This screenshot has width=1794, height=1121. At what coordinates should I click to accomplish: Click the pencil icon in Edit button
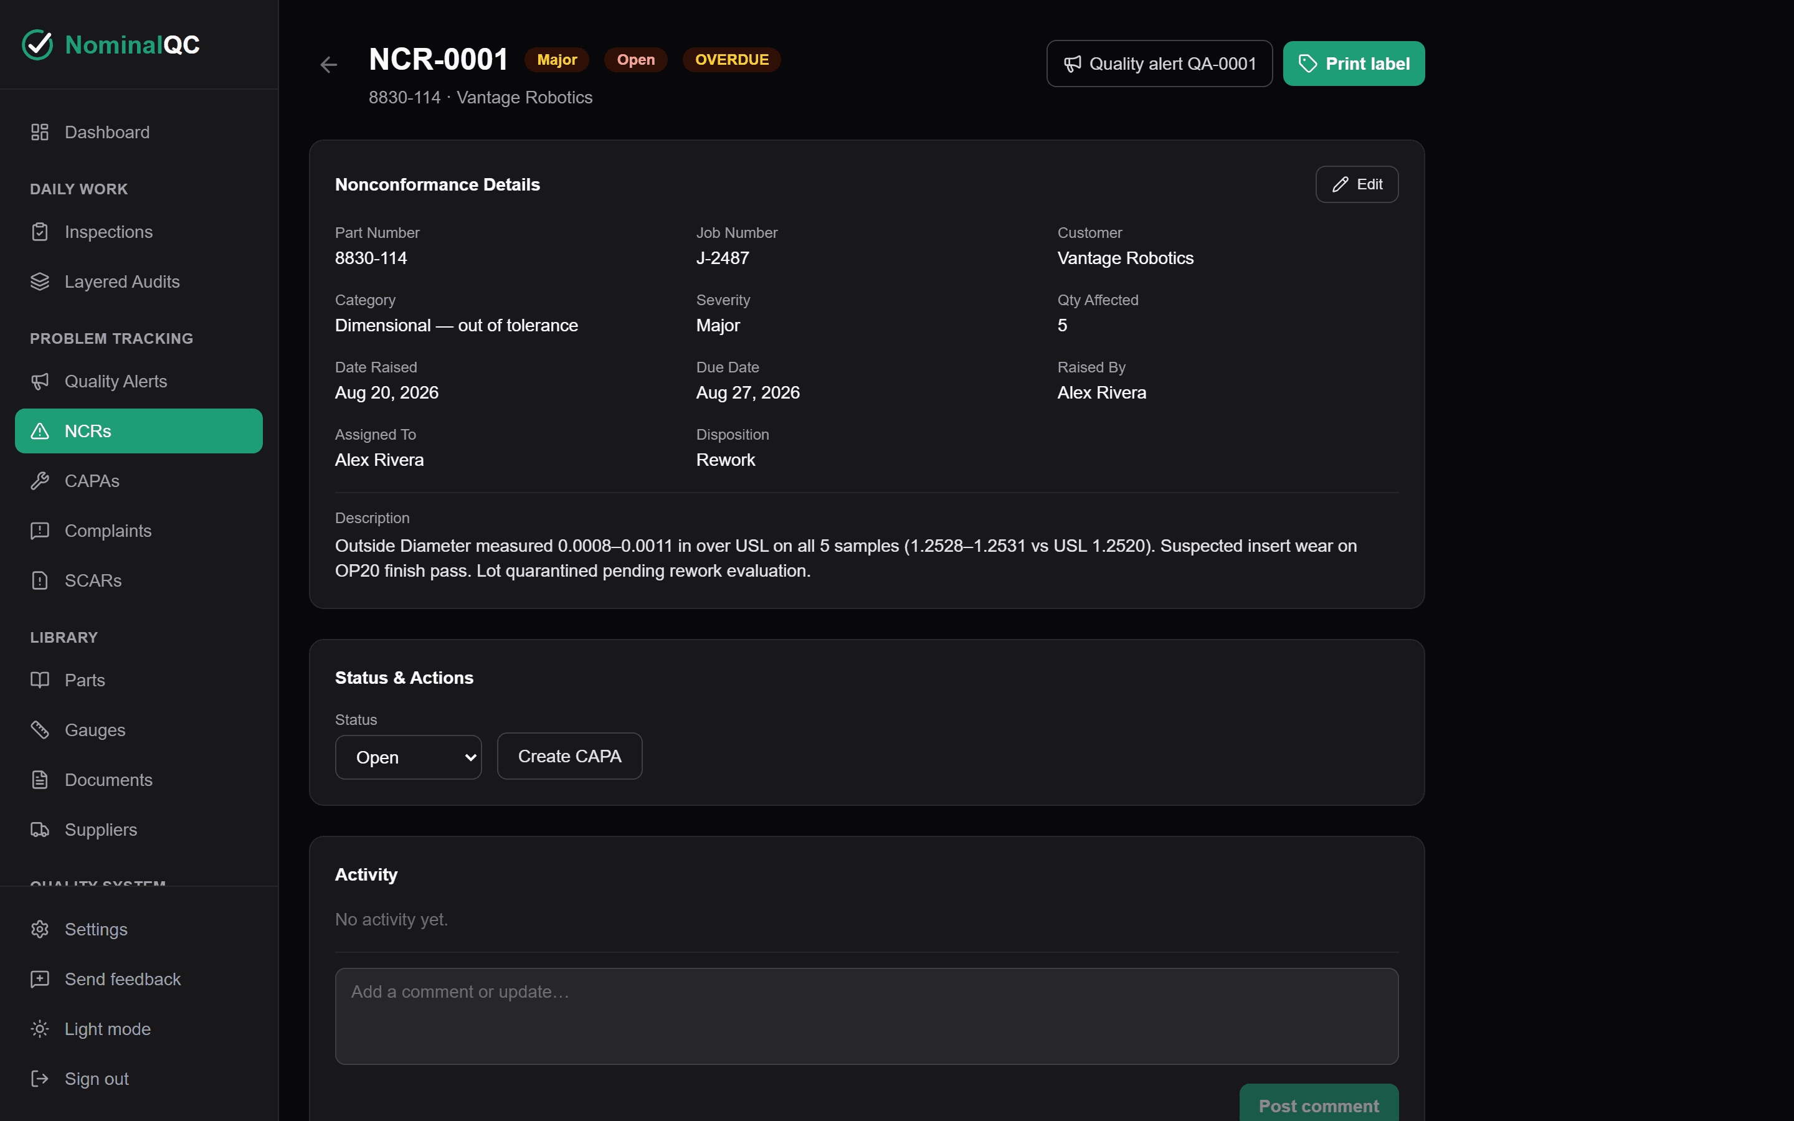1341,184
